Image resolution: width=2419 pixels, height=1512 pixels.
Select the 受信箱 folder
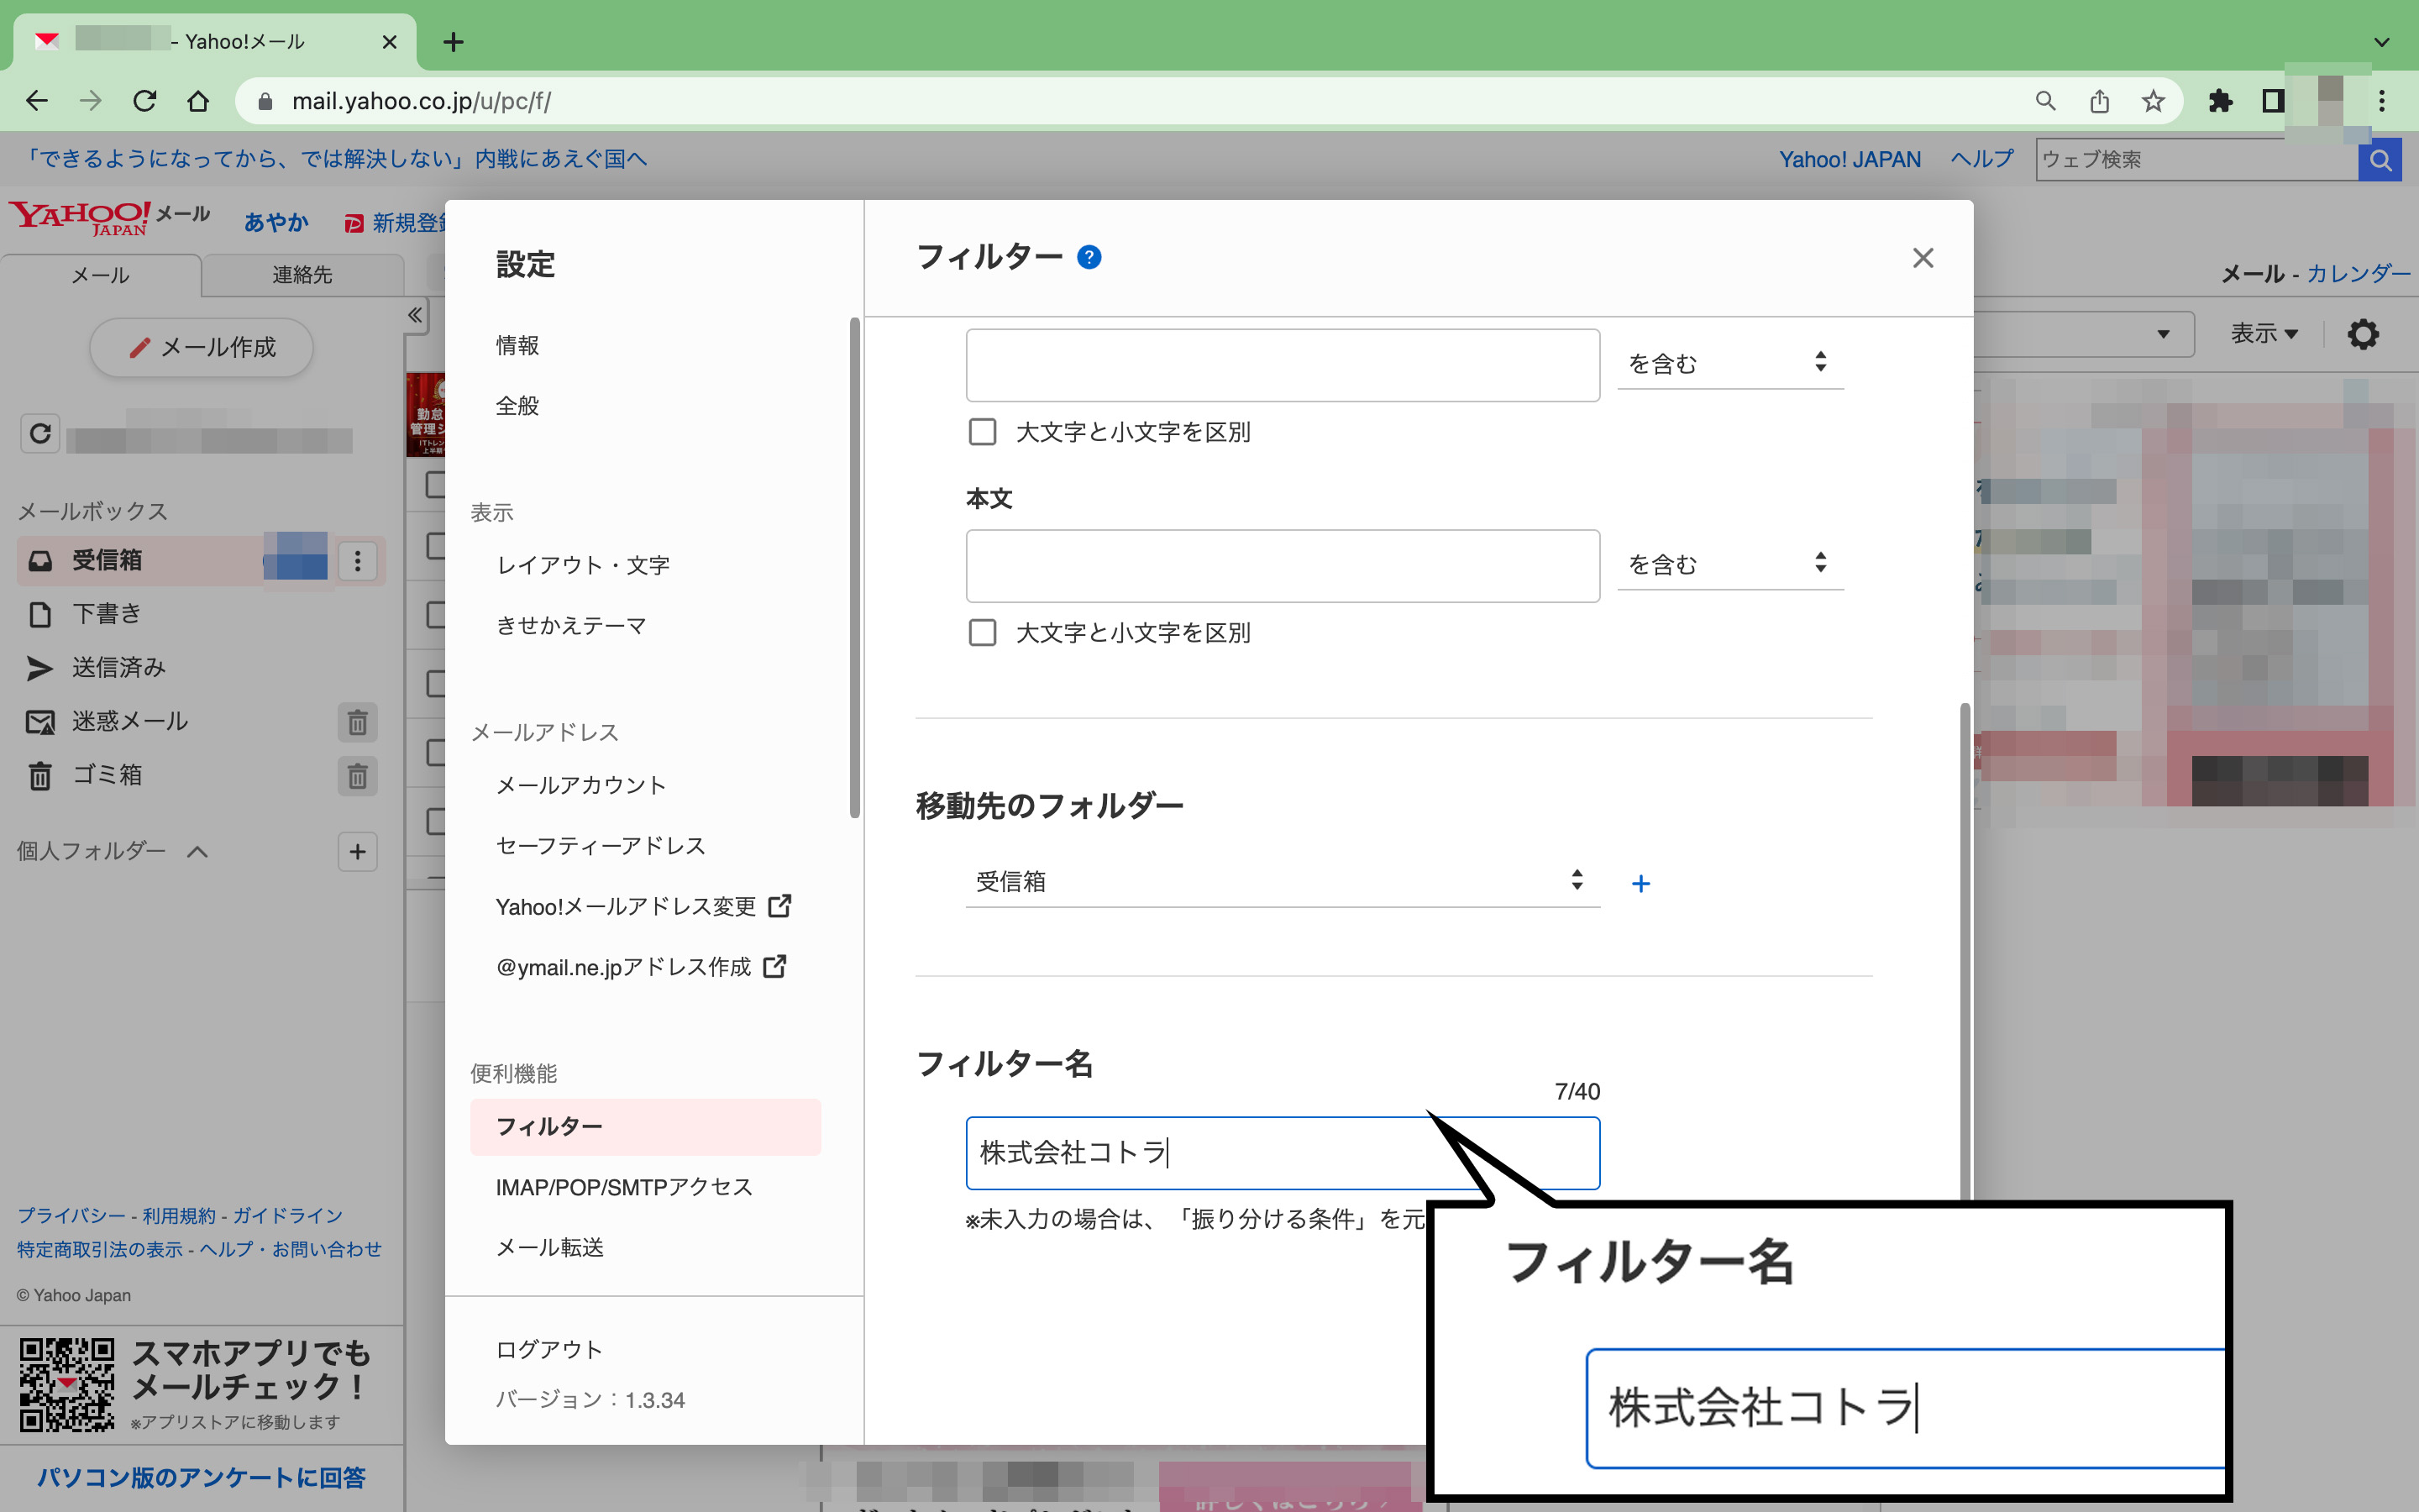(140, 561)
